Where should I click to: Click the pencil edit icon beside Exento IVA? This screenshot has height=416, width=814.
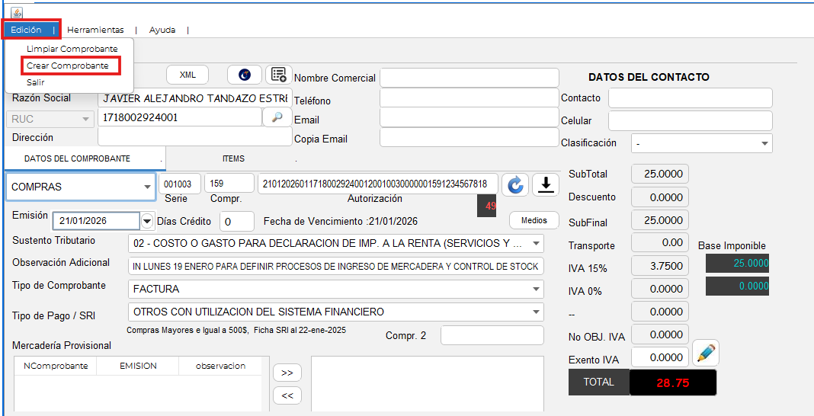[706, 354]
